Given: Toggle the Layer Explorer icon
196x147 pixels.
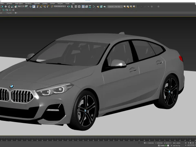Looking at the screenshot, I should (x=79, y=7).
